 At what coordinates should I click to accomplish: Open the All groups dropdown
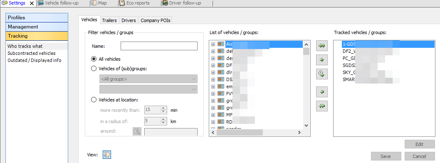148,79
